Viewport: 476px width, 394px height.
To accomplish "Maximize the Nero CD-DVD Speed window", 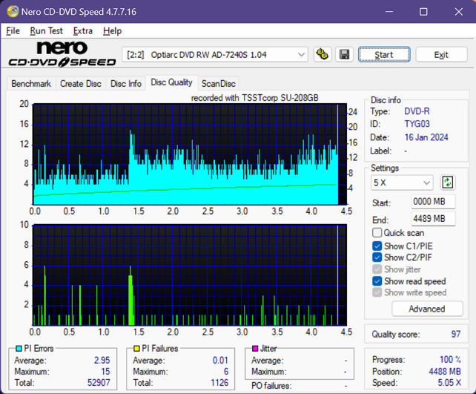I will pyautogui.click(x=423, y=12).
